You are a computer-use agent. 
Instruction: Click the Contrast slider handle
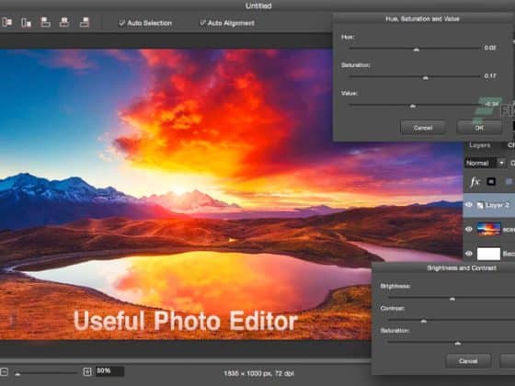click(424, 321)
